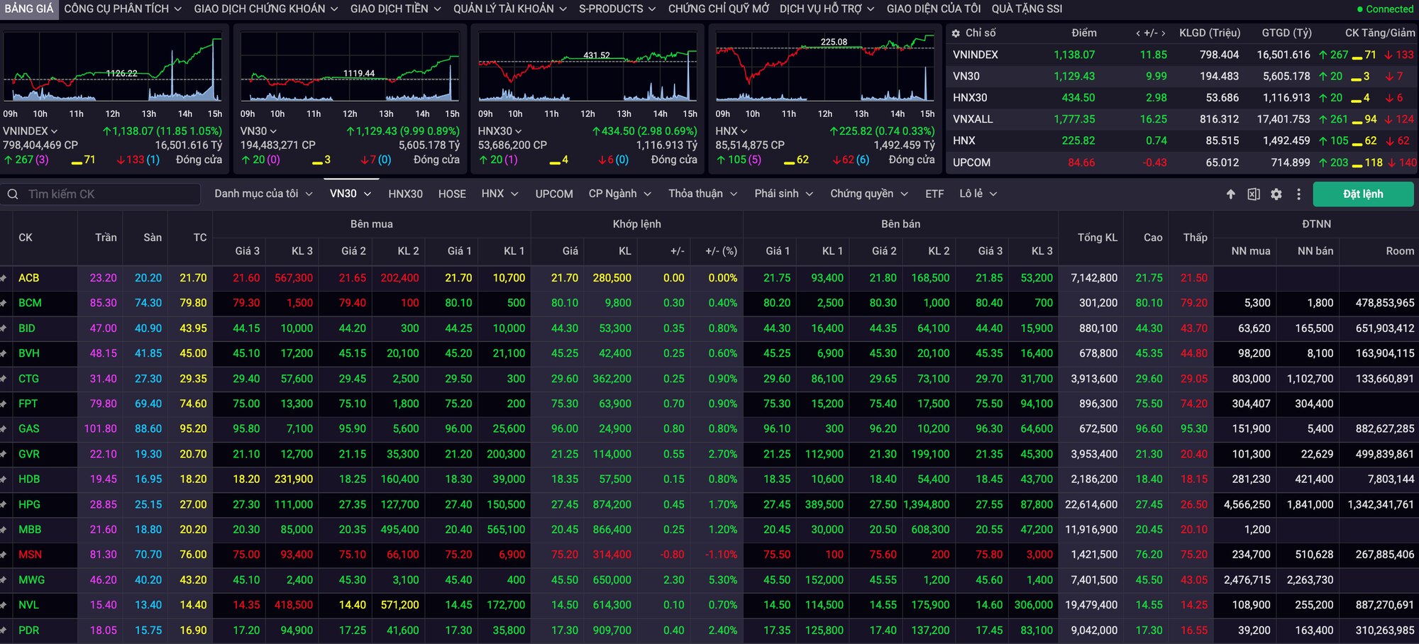
Task: Select the UPCOM row in index table
Action: (x=1183, y=162)
